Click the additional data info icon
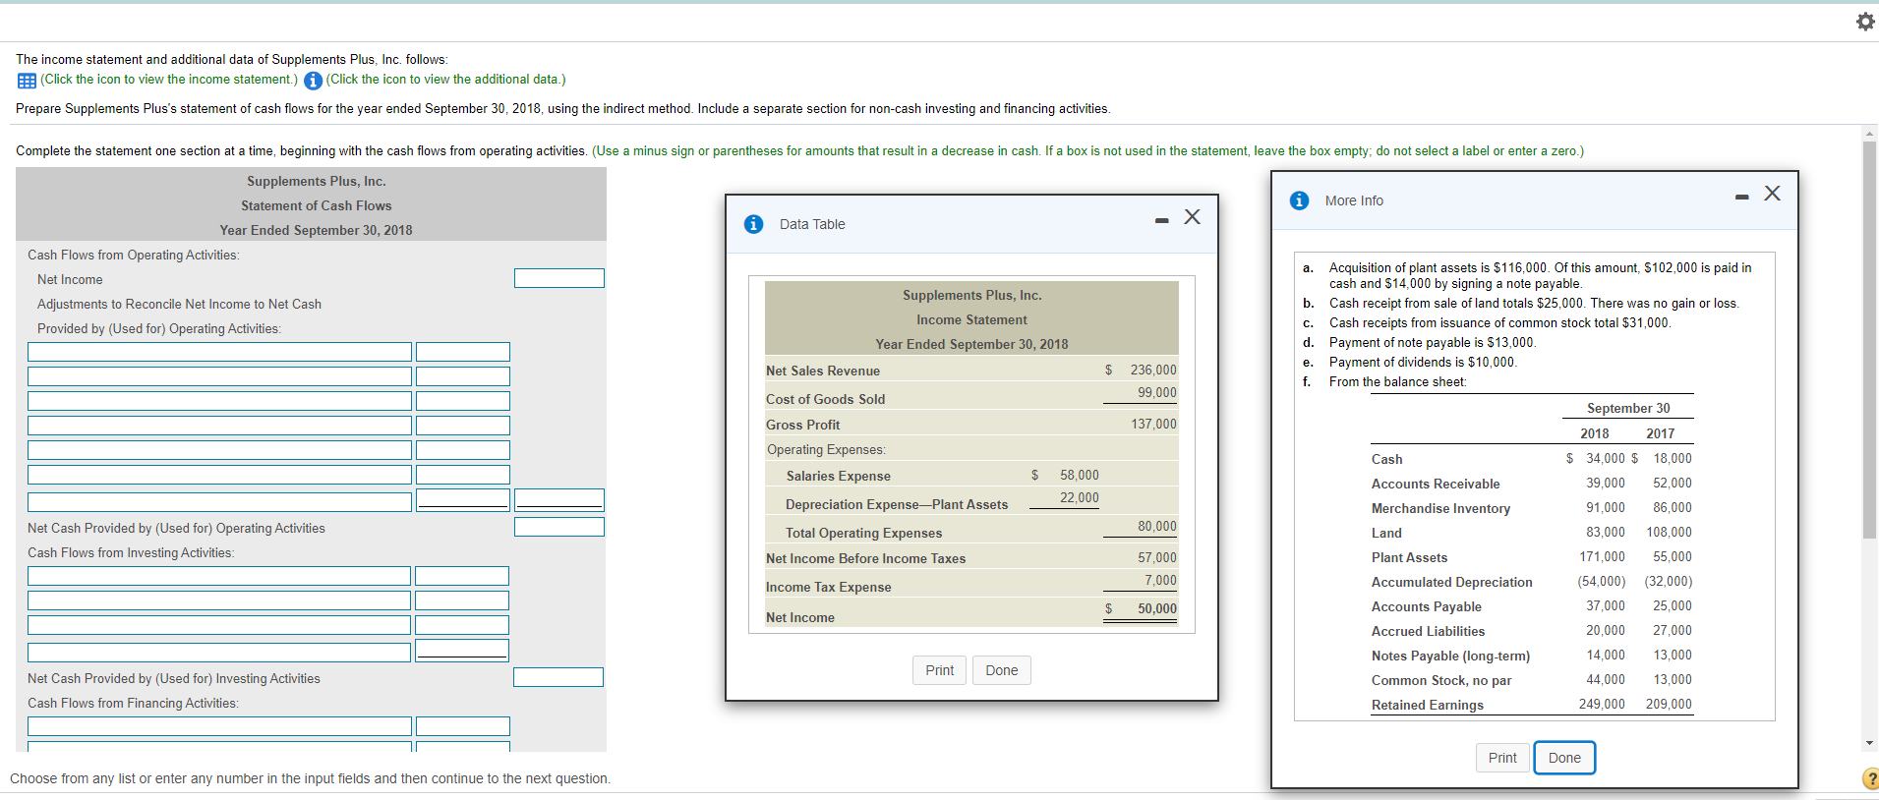The image size is (1879, 800). [x=314, y=81]
